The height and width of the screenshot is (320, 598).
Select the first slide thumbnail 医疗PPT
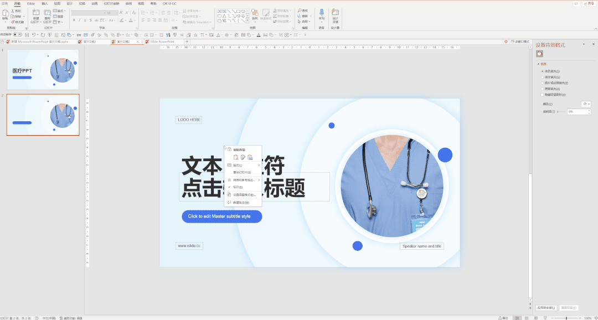(43, 70)
